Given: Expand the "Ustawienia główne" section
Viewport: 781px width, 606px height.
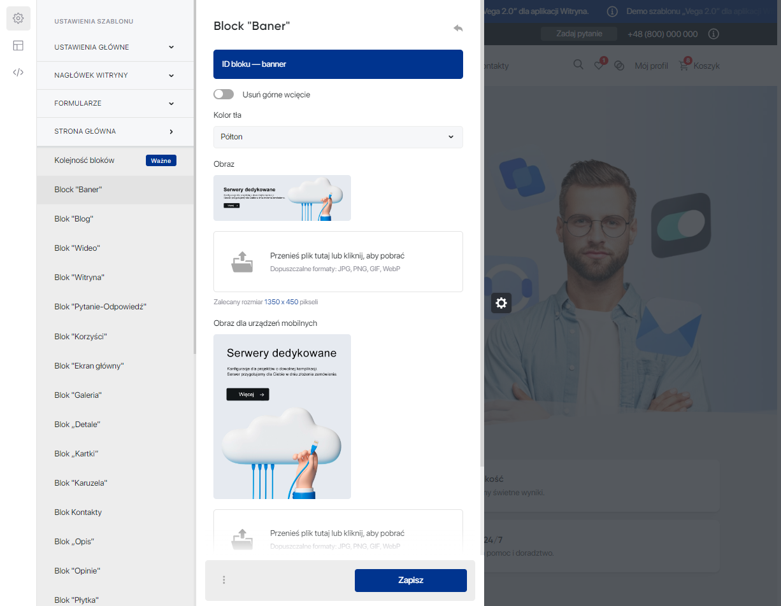Looking at the screenshot, I should (x=115, y=47).
